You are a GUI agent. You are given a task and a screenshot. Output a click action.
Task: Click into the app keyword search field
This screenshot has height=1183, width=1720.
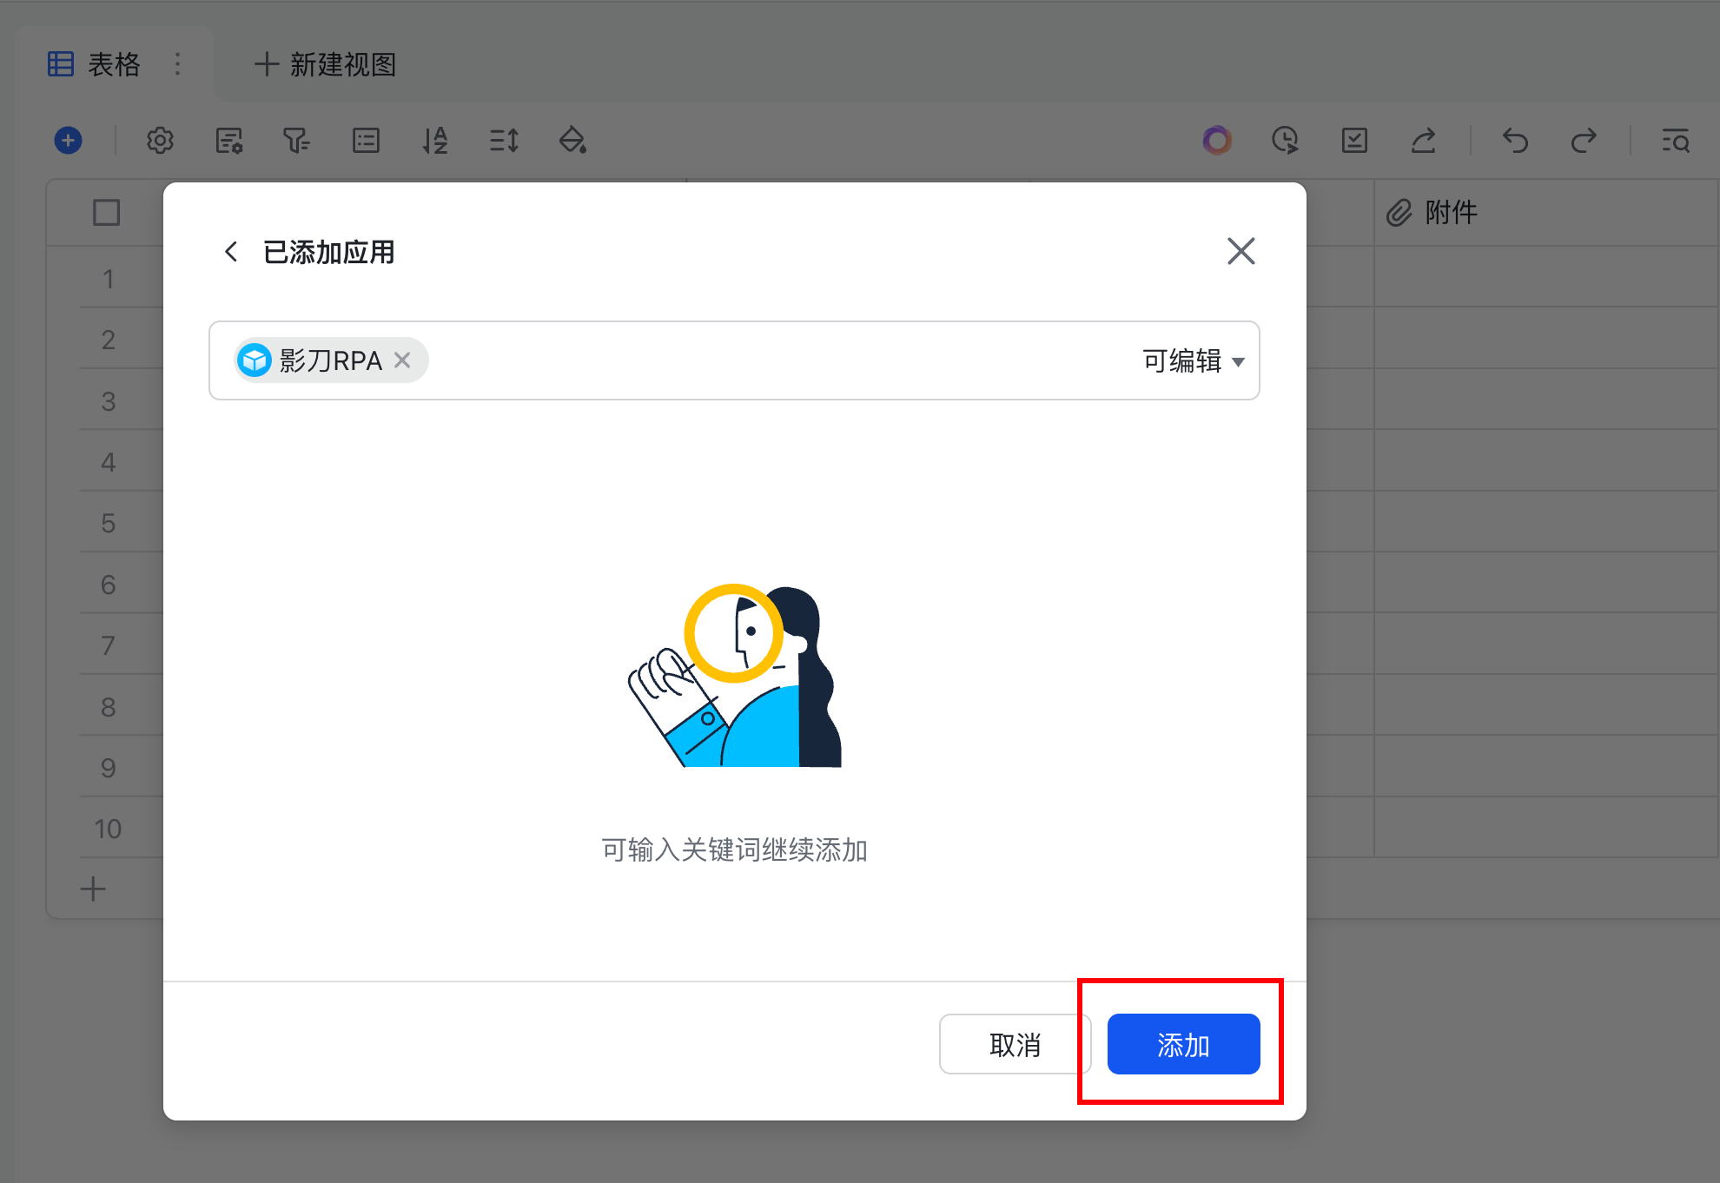(764, 360)
